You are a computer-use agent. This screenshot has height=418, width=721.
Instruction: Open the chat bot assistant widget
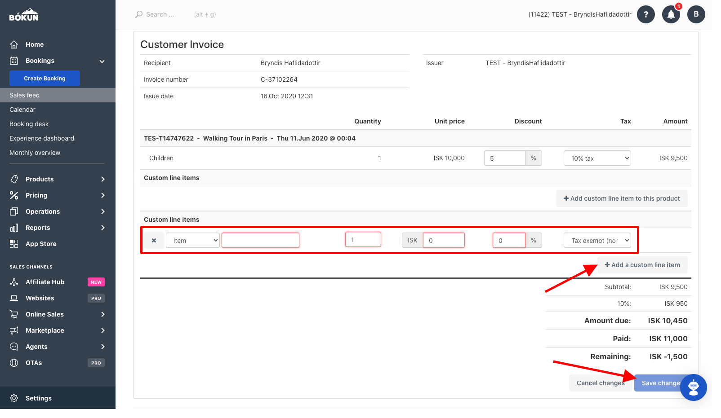pos(694,387)
